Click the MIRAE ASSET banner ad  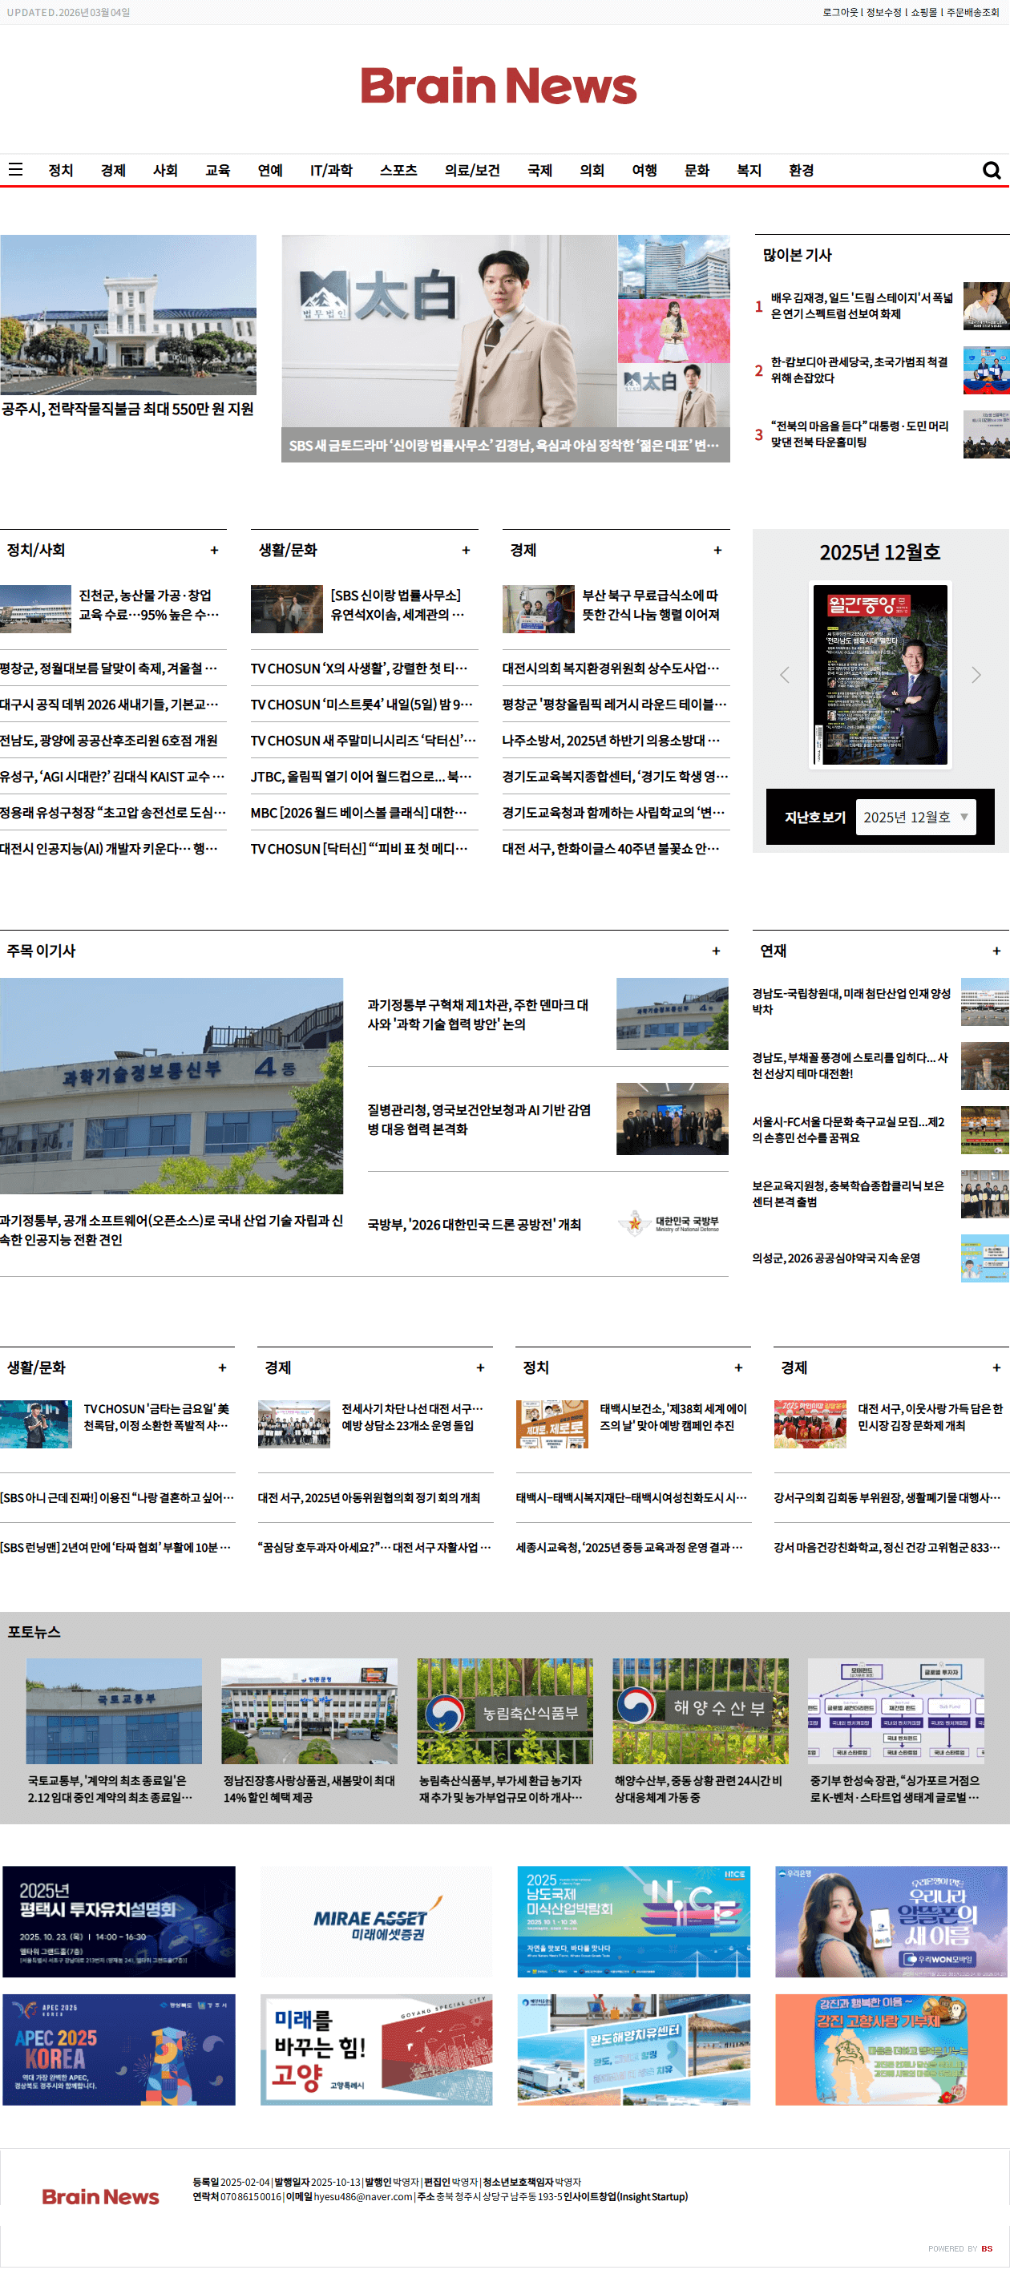click(x=376, y=1922)
